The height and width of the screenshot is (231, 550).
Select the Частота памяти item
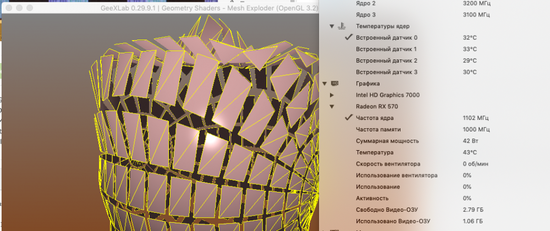tap(435, 129)
